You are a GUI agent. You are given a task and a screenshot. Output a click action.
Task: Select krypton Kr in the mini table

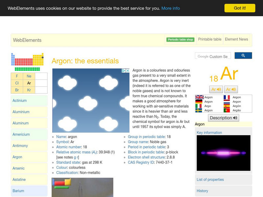click(29, 90)
